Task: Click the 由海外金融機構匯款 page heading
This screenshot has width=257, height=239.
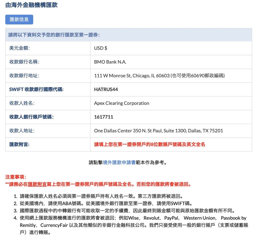Action: [31, 5]
